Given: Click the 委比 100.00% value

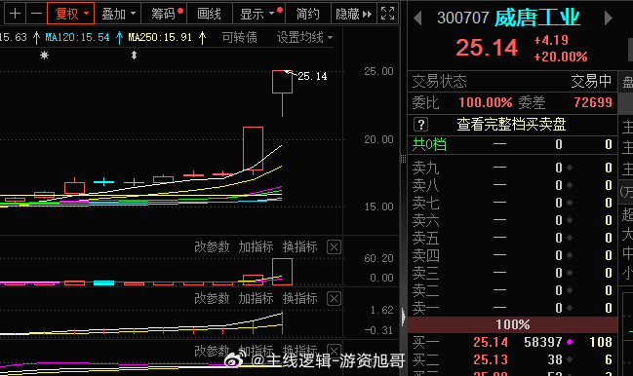Looking at the screenshot, I should tap(486, 102).
